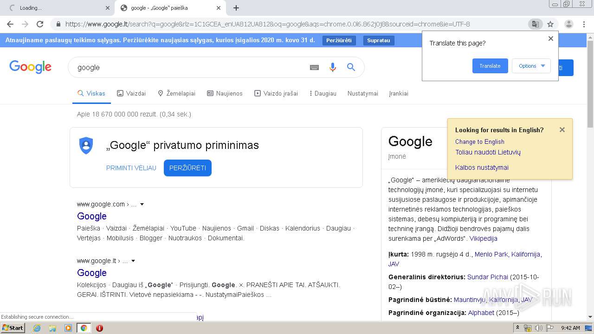
Task: Open the Daugiau more menu
Action: 323,93
